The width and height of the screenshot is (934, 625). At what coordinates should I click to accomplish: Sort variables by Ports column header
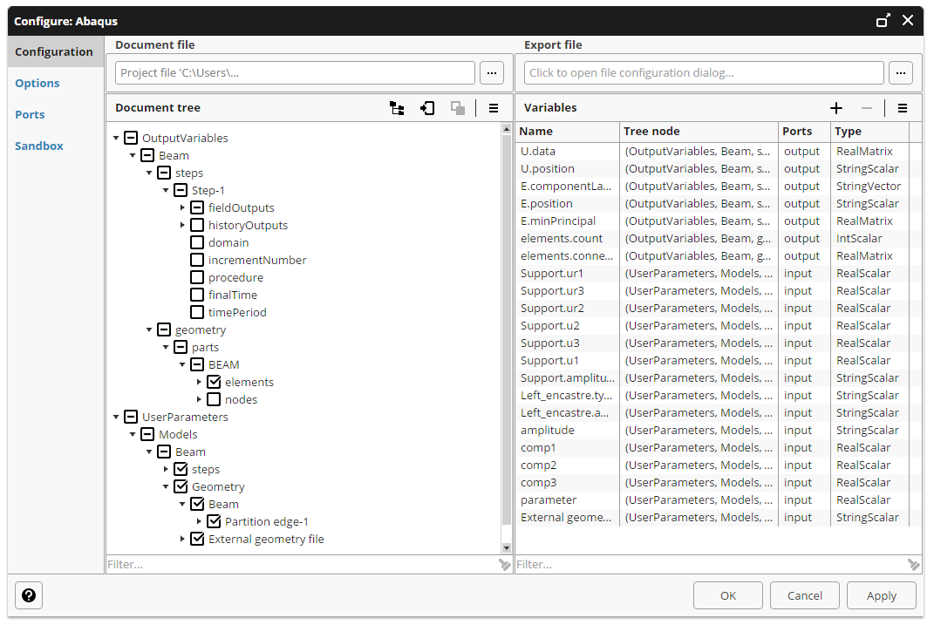(x=804, y=132)
